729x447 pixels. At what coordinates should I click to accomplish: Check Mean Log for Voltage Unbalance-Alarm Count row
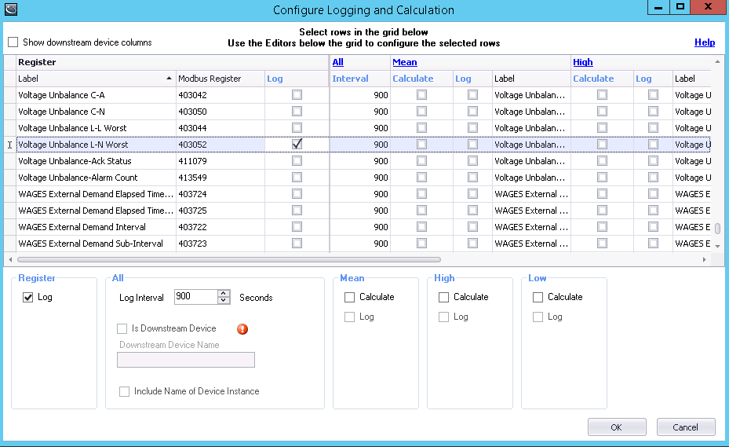pos(473,178)
